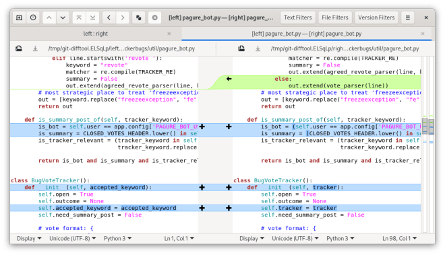Click the stop comparison circle icon
The width and height of the screenshot is (445, 255).
[154, 17]
